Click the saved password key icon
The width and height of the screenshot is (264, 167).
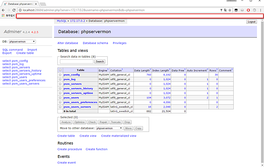pos(221,10)
